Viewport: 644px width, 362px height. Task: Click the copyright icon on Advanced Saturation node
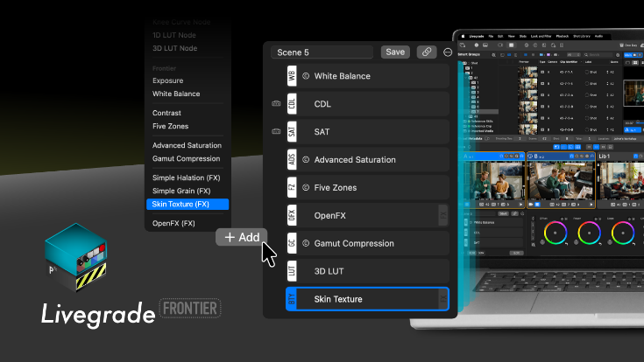tap(306, 159)
